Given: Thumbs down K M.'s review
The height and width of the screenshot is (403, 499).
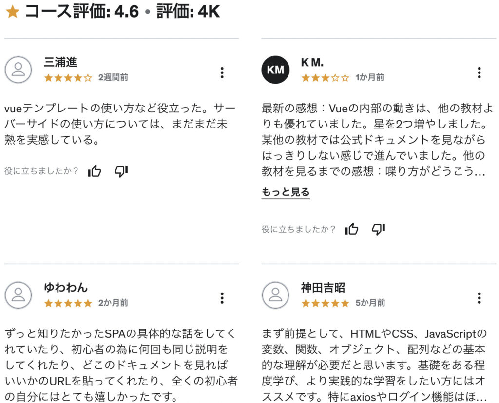Looking at the screenshot, I should [378, 229].
